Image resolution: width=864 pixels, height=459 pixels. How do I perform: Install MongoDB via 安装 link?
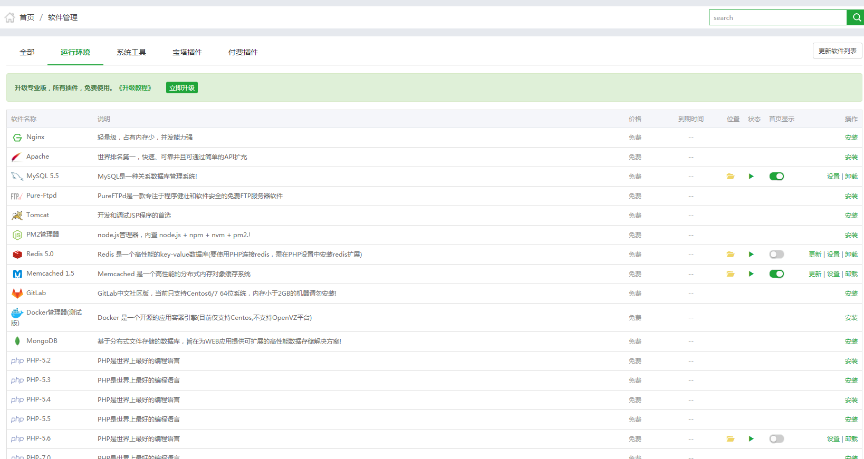851,341
